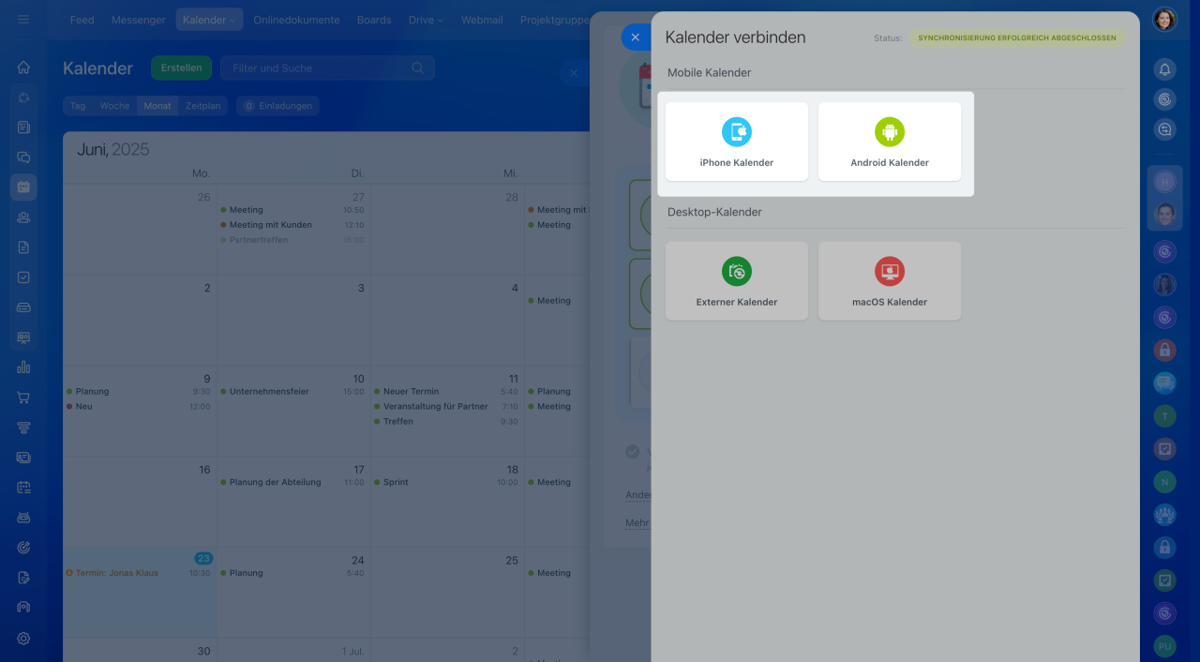Open the target goal icon in left sidebar
Viewport: 1200px width, 662px height.
pyautogui.click(x=23, y=548)
